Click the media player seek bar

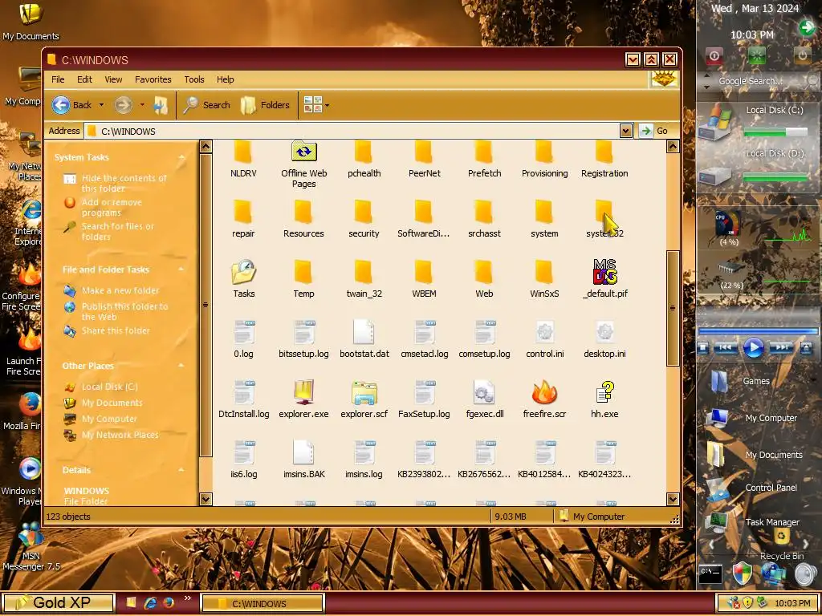click(758, 331)
